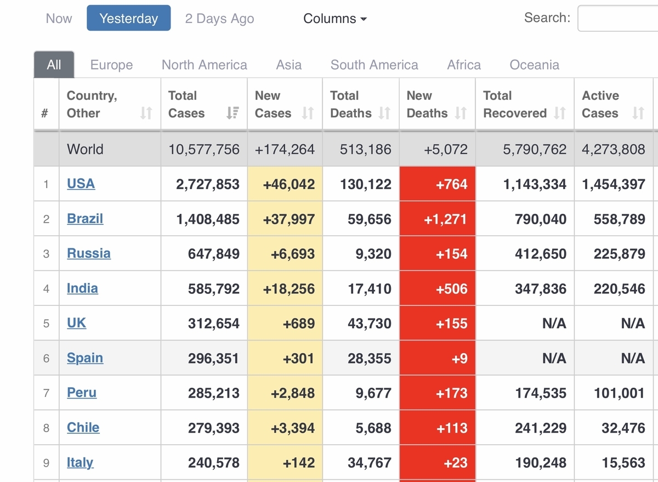The image size is (658, 482).
Task: Select USA new cases cell +46,042
Action: 285,184
